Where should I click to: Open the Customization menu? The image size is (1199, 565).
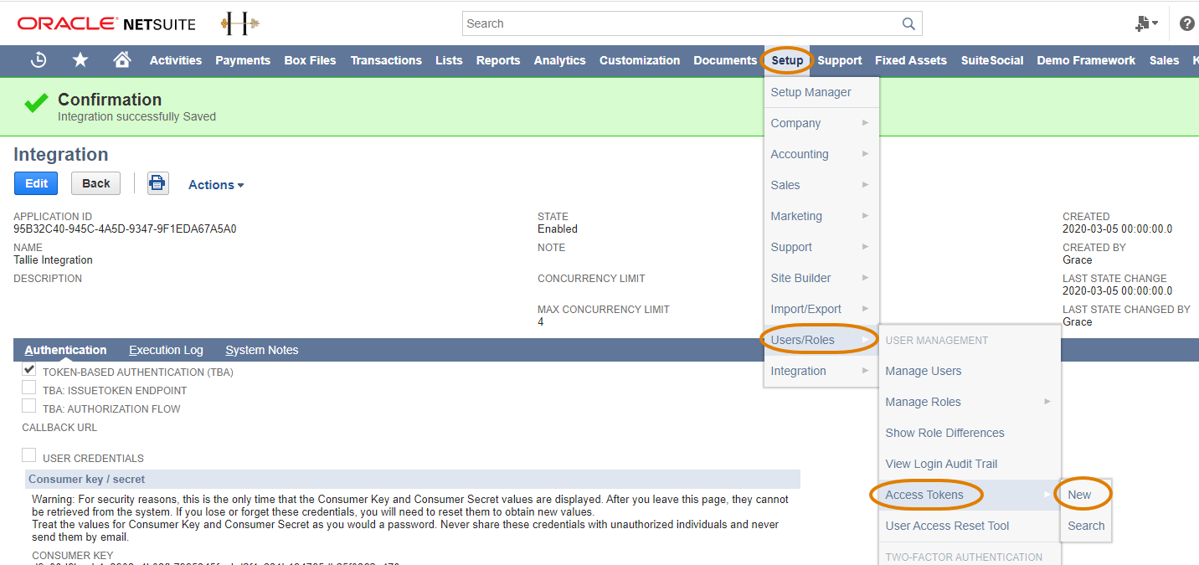click(x=640, y=60)
